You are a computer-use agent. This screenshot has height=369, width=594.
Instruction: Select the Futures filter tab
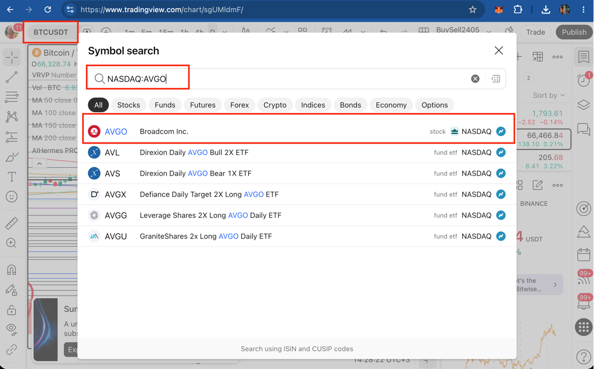click(x=203, y=105)
